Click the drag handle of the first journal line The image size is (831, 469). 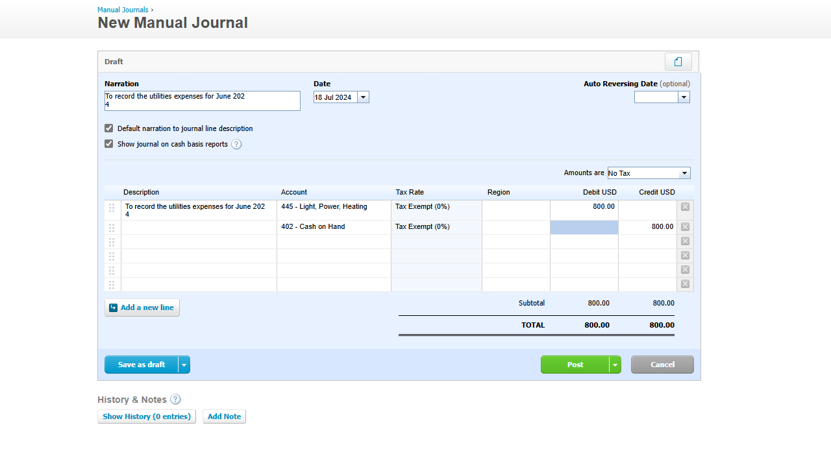tap(112, 208)
